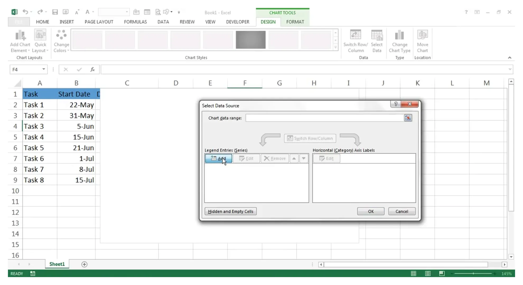Select the FORMAT tab in Chart Tools
This screenshot has width=523, height=285.
[x=295, y=22]
